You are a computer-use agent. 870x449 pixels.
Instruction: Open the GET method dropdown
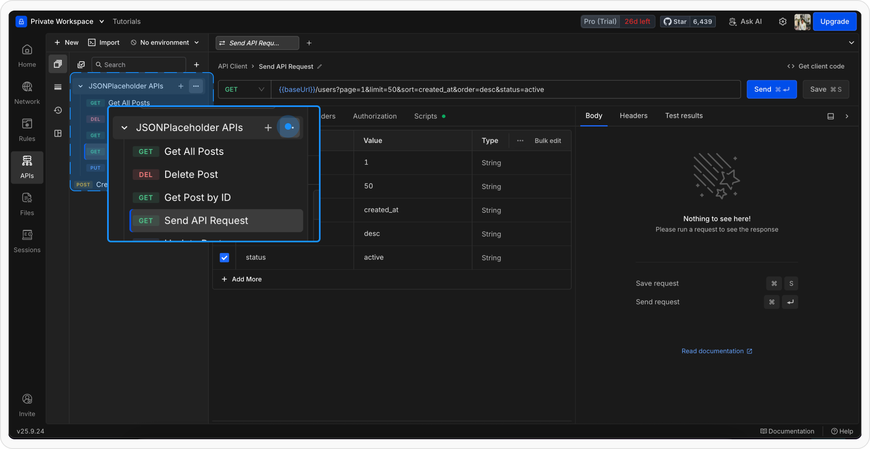pyautogui.click(x=244, y=89)
